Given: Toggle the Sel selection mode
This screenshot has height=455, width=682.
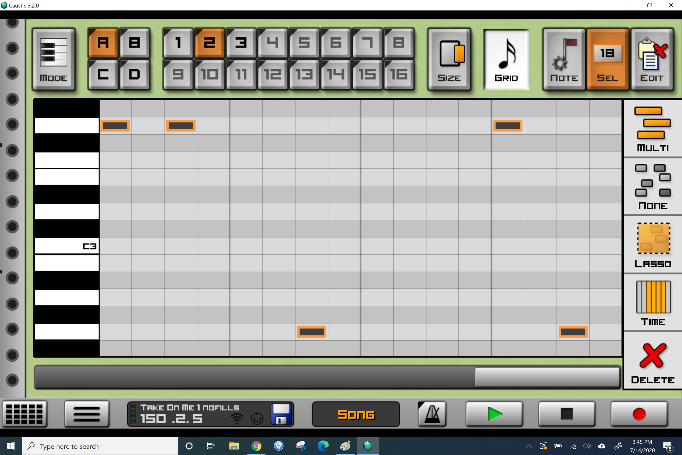Looking at the screenshot, I should point(607,59).
